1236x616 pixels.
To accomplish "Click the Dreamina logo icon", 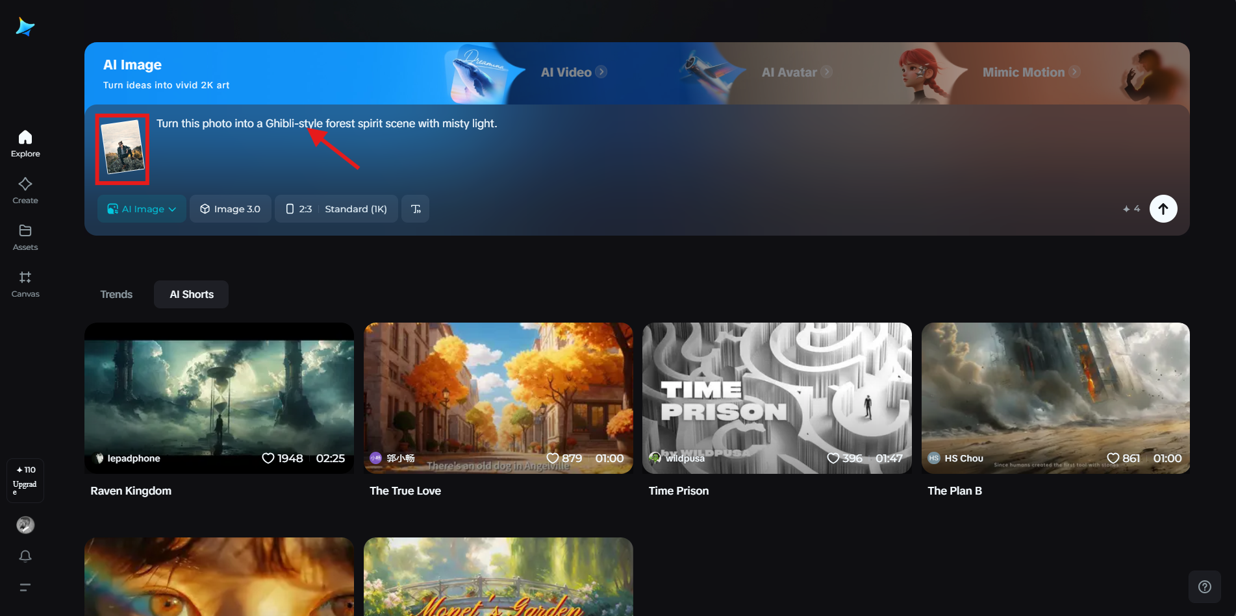I will coord(25,27).
